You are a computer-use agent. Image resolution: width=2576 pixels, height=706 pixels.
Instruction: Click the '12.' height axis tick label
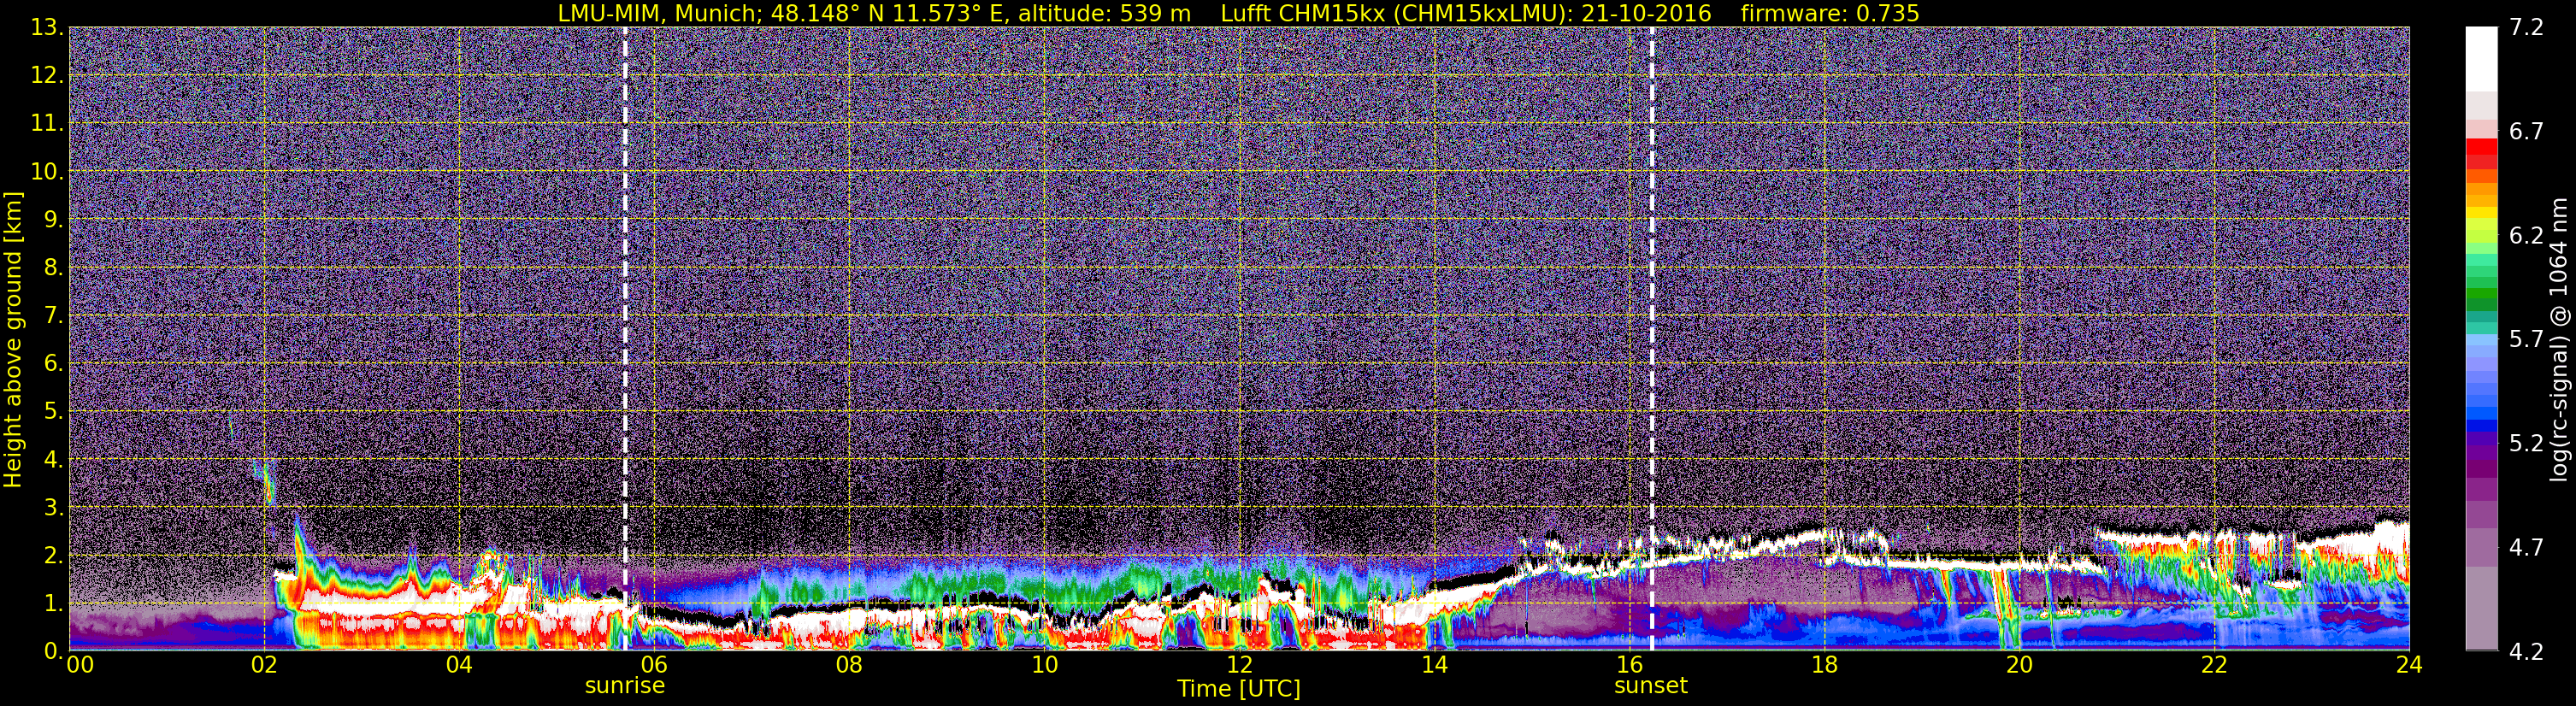coord(47,75)
